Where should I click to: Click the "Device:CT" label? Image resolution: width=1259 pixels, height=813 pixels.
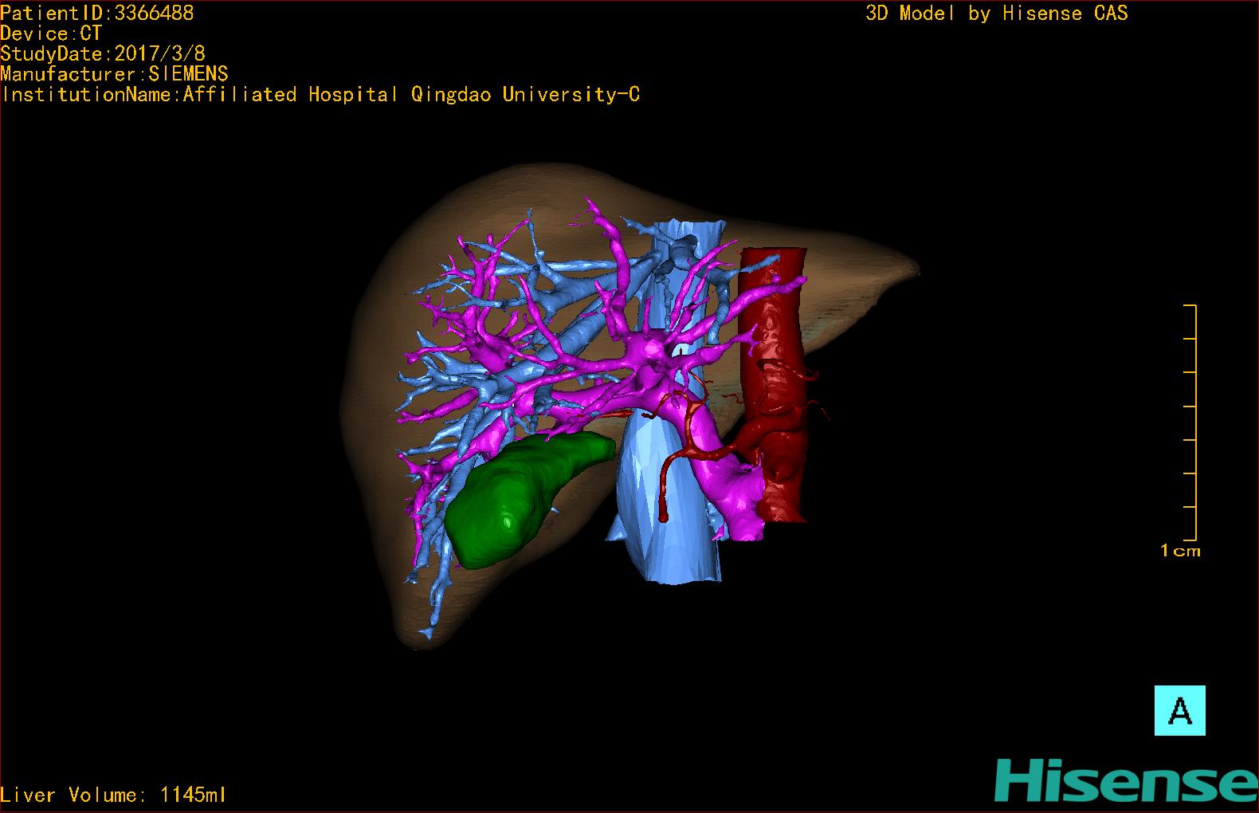51,33
